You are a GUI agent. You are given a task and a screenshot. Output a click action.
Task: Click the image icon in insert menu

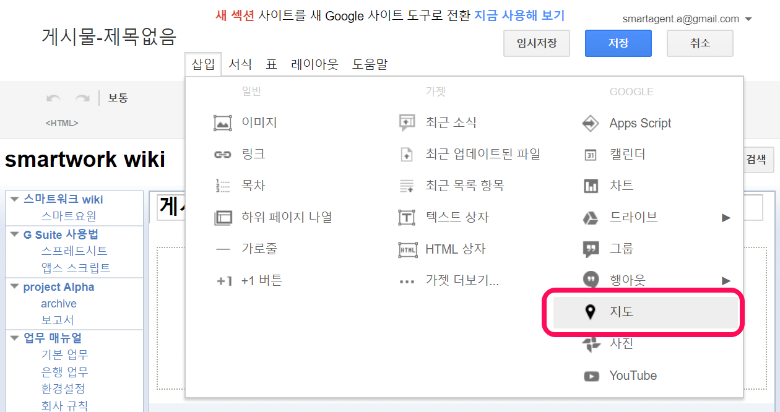point(222,123)
